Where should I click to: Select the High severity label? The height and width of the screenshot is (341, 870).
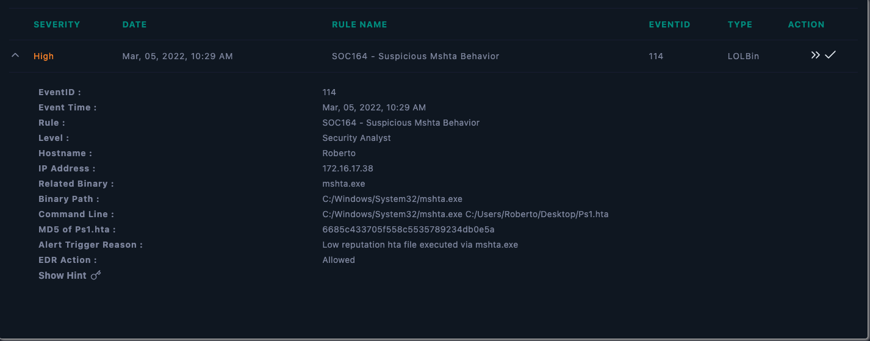click(44, 56)
